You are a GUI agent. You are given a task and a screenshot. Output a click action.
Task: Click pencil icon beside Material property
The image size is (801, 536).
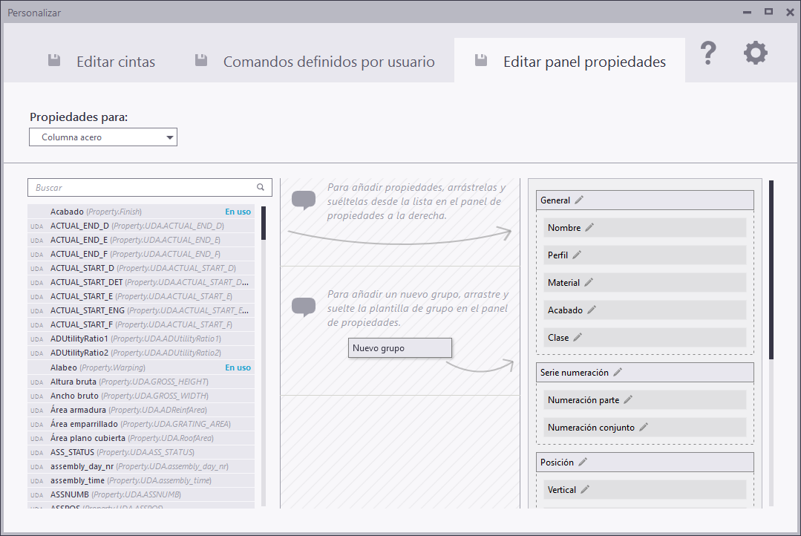[589, 282]
